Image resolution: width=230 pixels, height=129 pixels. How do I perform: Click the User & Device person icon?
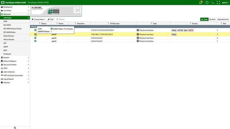click(2, 72)
